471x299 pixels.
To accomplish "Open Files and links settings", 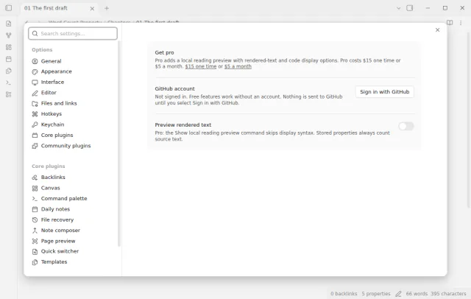I will tap(54, 103).
